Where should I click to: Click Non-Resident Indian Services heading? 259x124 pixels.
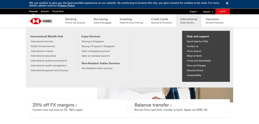point(101,63)
